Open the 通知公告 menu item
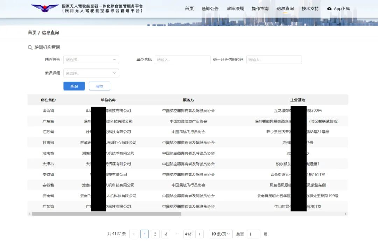This screenshot has height=246, width=378. click(x=210, y=9)
